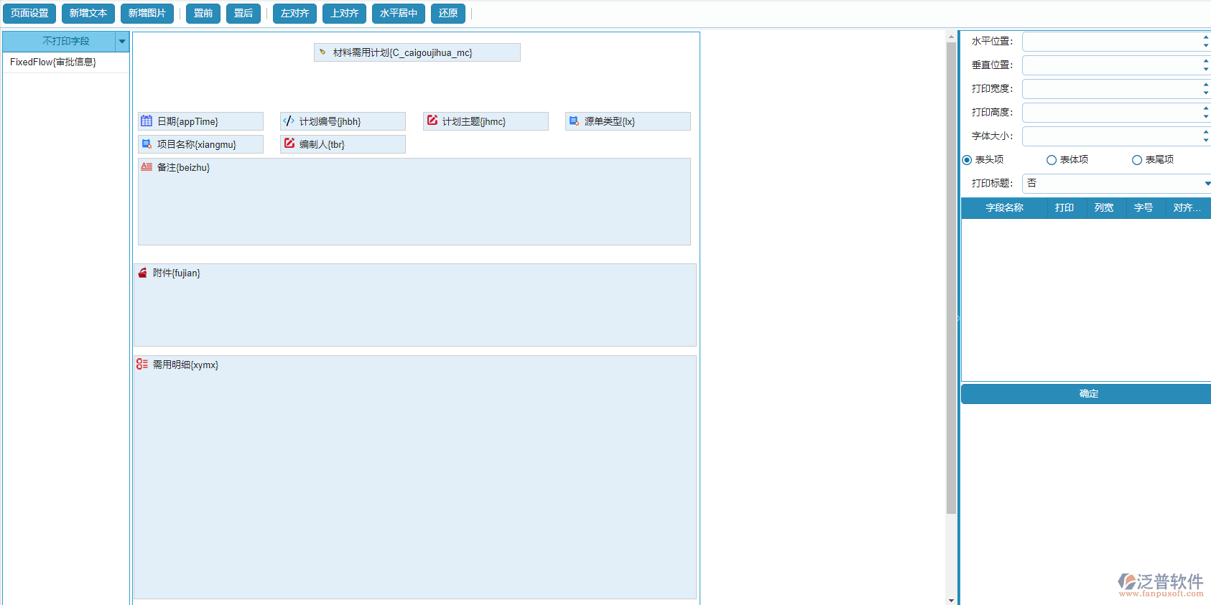This screenshot has height=605, width=1211.
Task: Select the 表头项 radio button
Action: [967, 160]
